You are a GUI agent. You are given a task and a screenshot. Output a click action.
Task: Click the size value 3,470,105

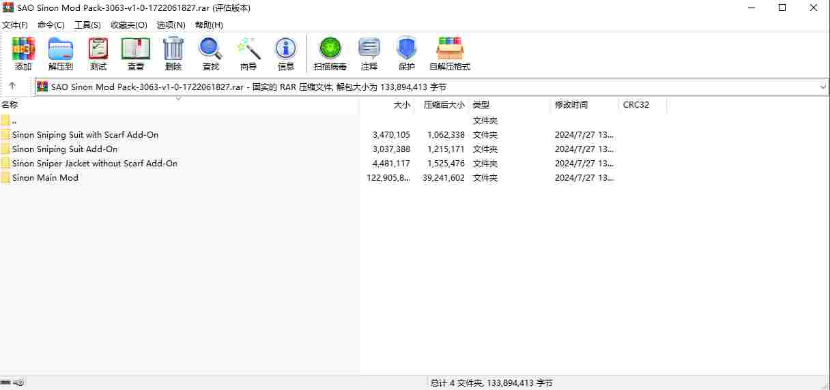click(392, 135)
